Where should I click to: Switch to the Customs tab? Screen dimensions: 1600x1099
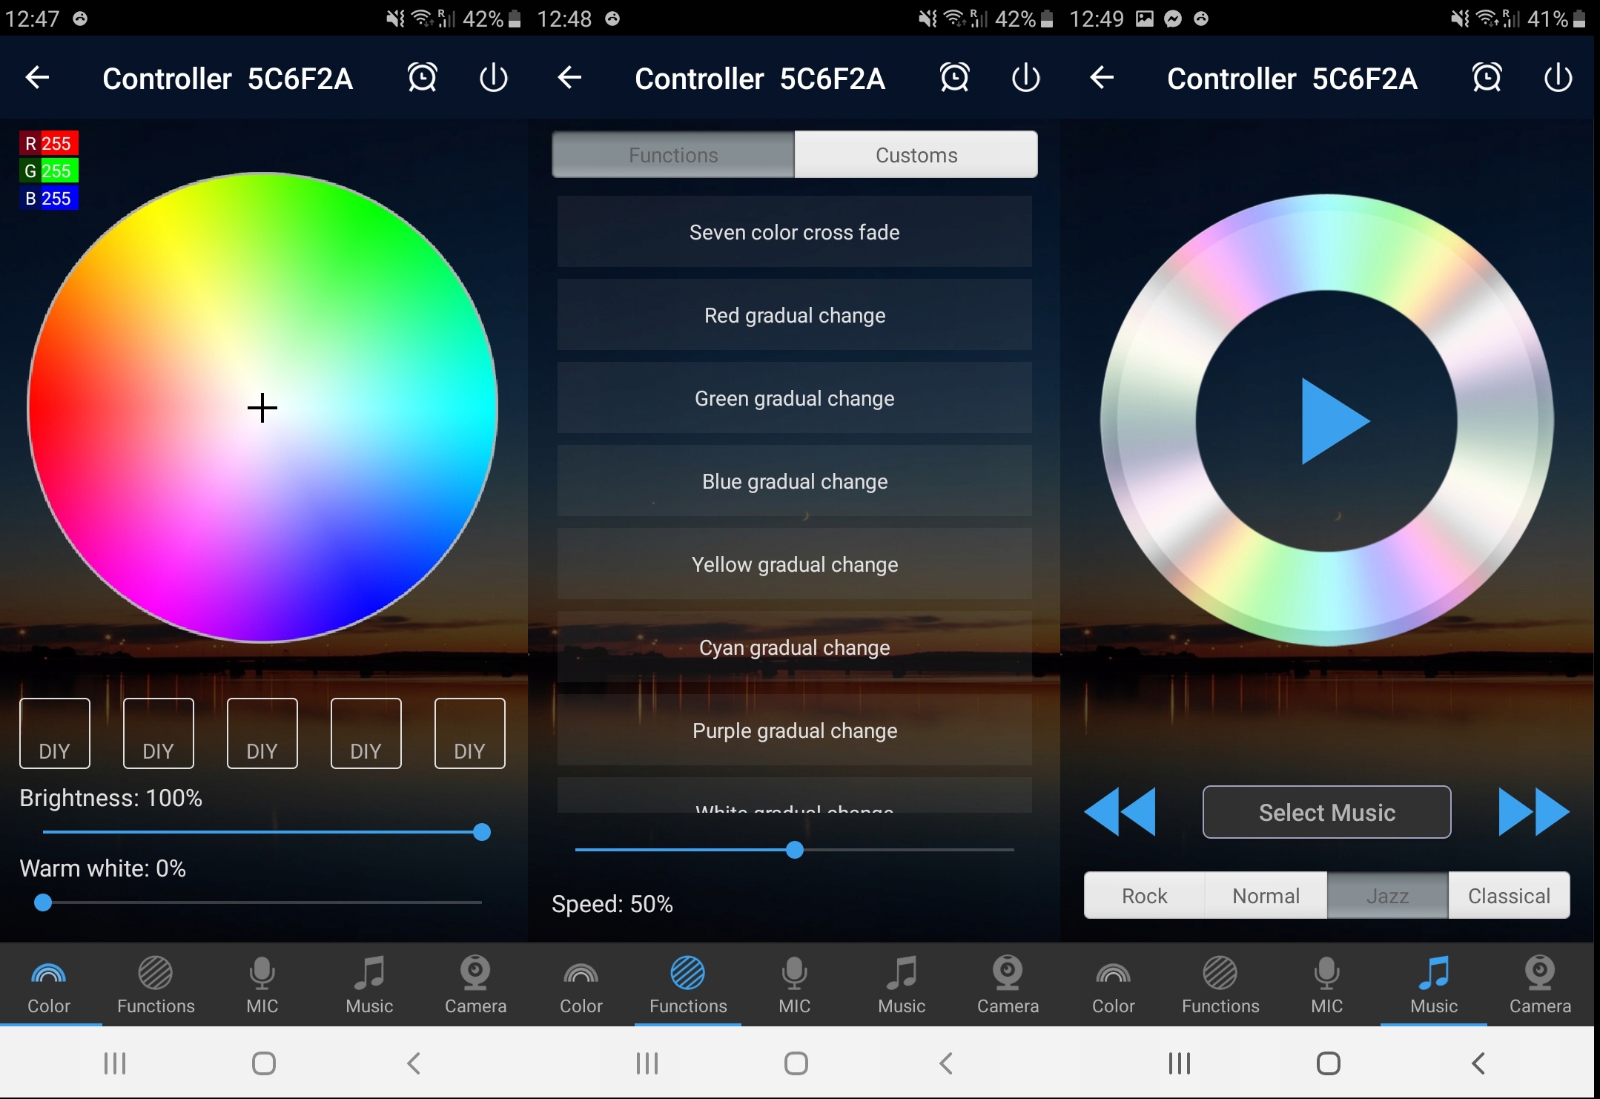click(x=916, y=155)
